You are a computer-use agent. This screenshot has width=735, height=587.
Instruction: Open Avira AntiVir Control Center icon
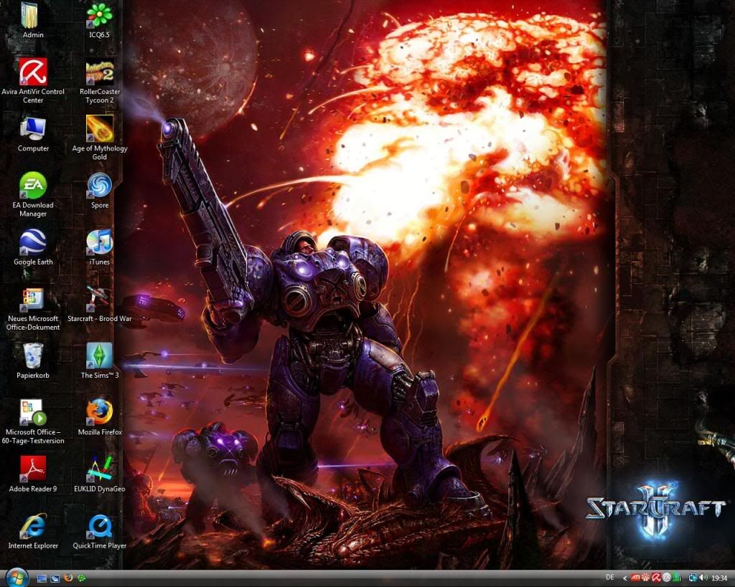coord(33,72)
